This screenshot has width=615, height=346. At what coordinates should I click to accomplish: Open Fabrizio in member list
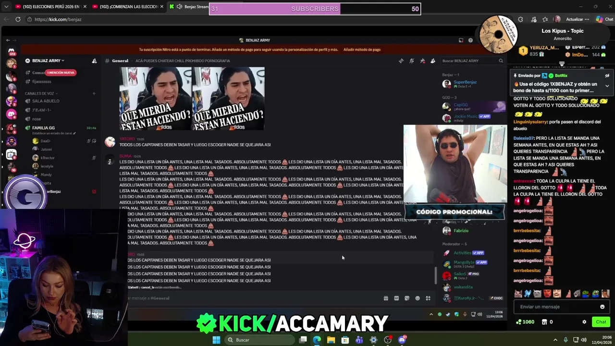pyautogui.click(x=461, y=231)
